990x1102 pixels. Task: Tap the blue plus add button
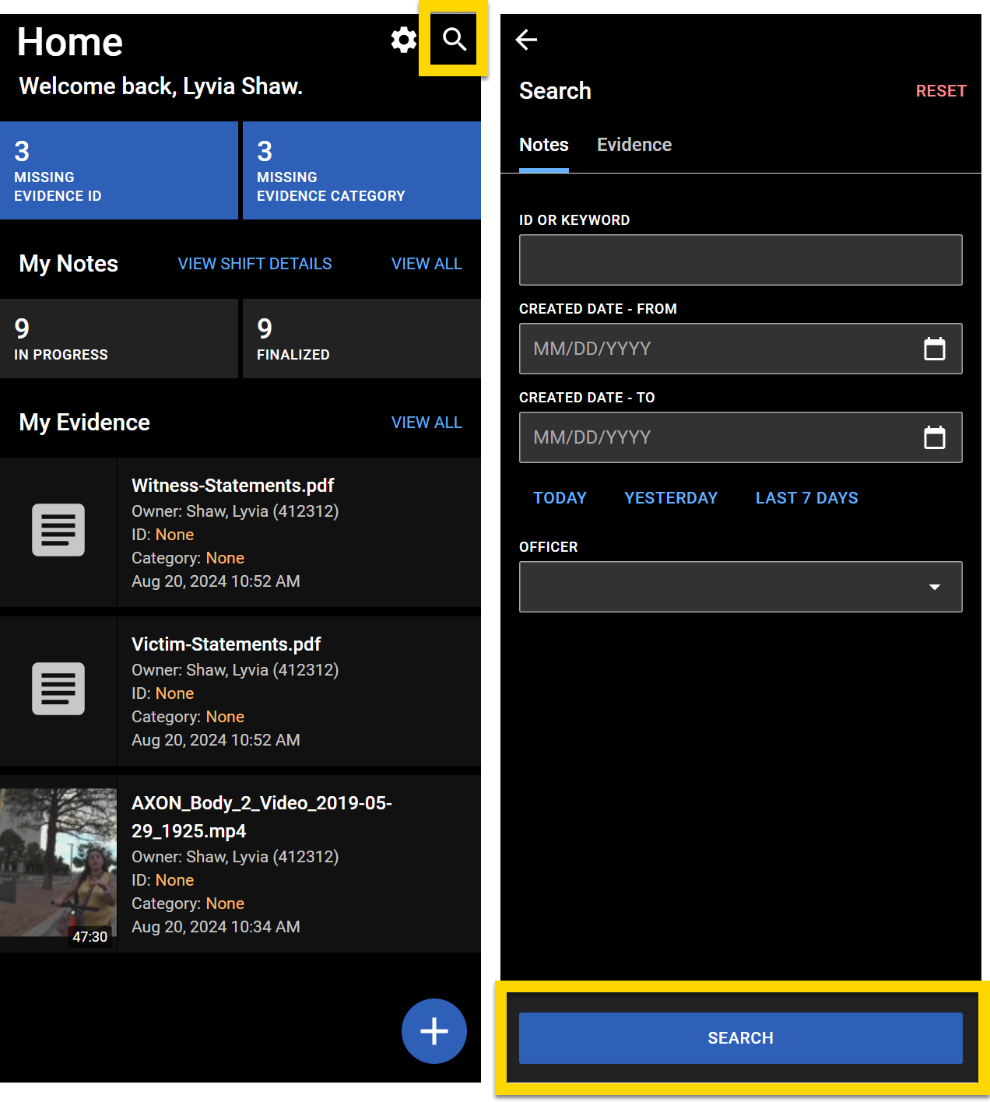[x=434, y=1030]
